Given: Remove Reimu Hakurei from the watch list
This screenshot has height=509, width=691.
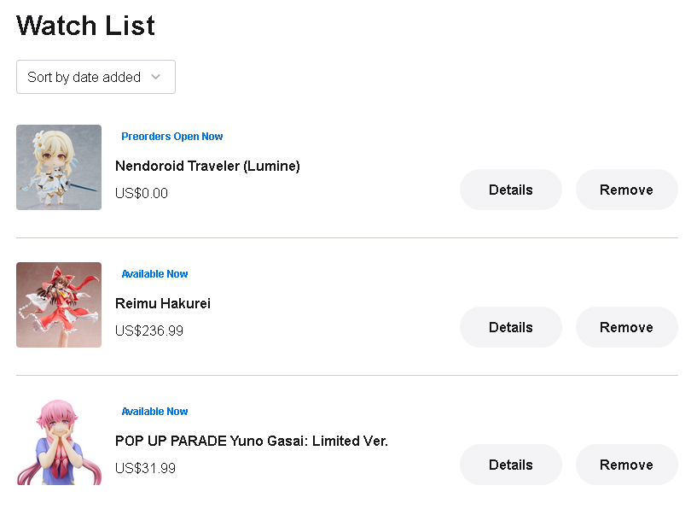Looking at the screenshot, I should tap(626, 327).
